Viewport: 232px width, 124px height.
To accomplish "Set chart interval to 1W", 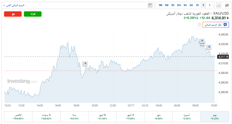I will click(x=167, y=5).
